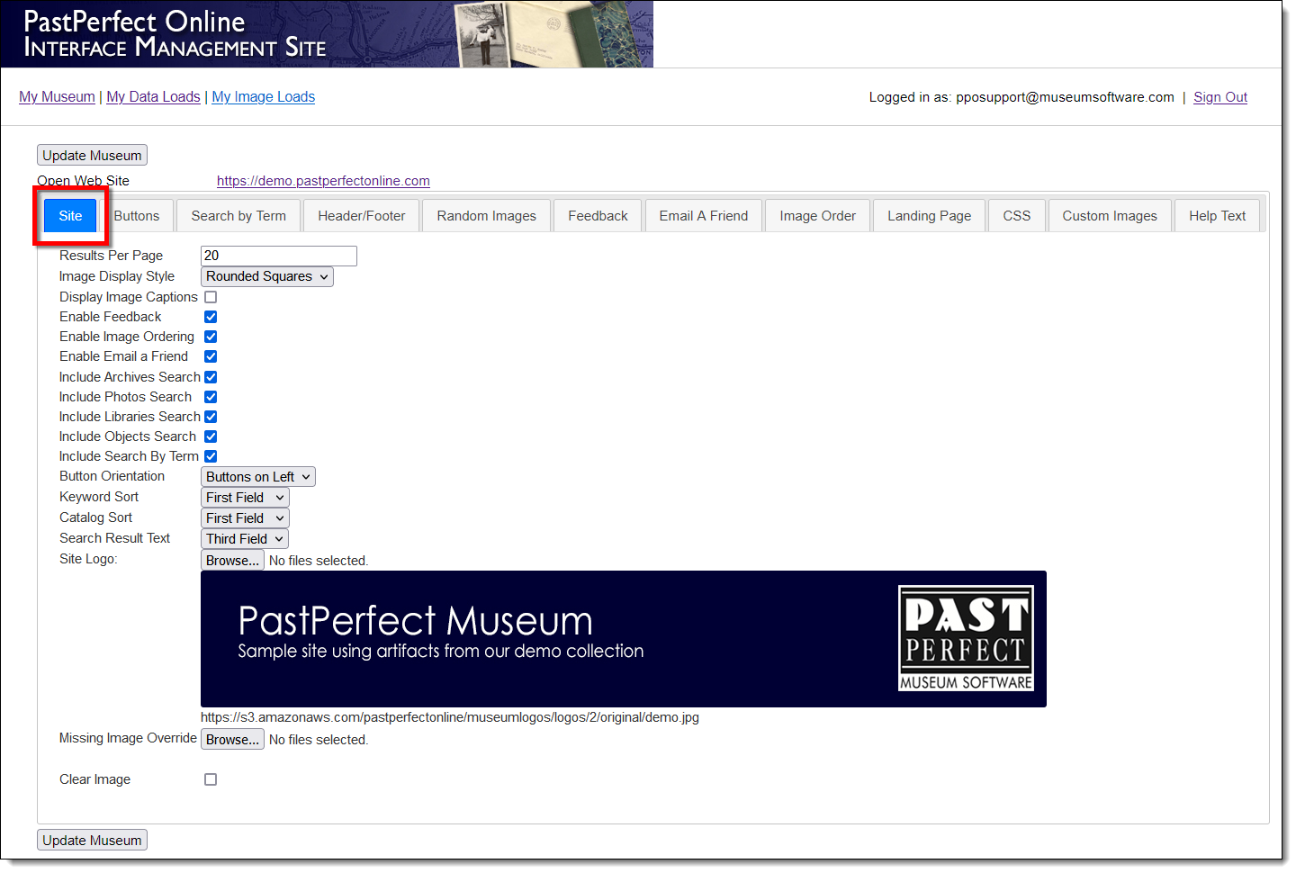Image resolution: width=1296 pixels, height=873 pixels.
Task: Open the demo.pastperfectonline.com link
Action: [323, 181]
